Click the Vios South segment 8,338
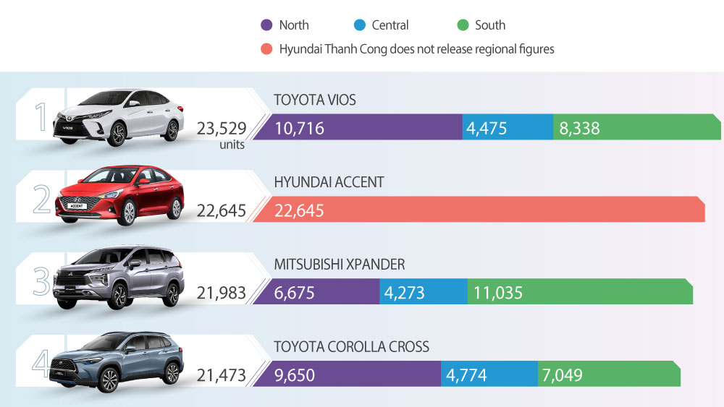Image resolution: width=724 pixels, height=407 pixels. click(x=637, y=129)
